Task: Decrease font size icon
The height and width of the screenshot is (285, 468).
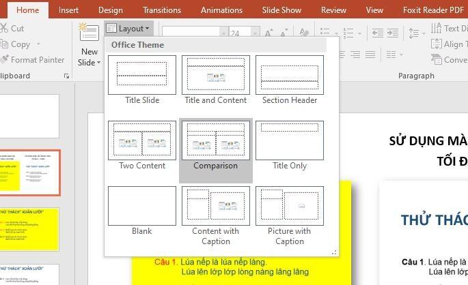Action: click(284, 33)
